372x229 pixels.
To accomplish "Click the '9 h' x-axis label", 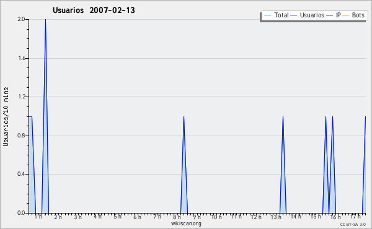I will point(197,217).
